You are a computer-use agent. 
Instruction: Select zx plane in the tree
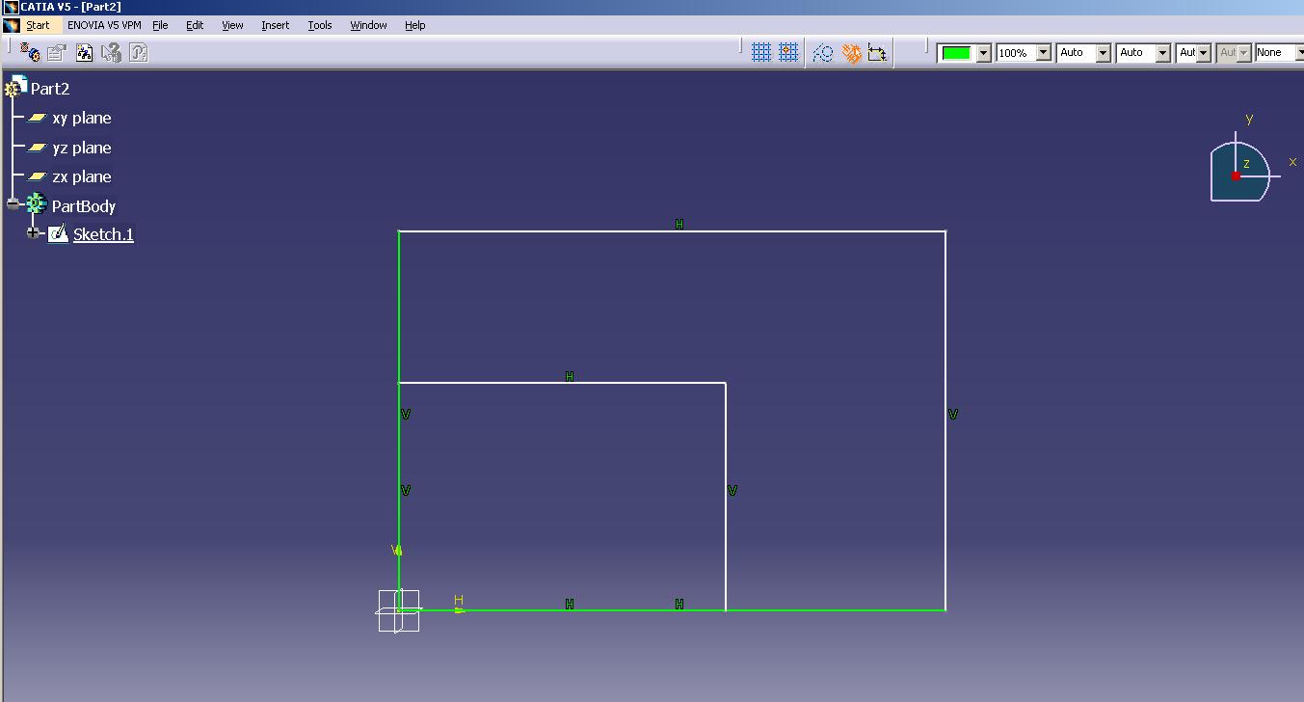point(82,176)
